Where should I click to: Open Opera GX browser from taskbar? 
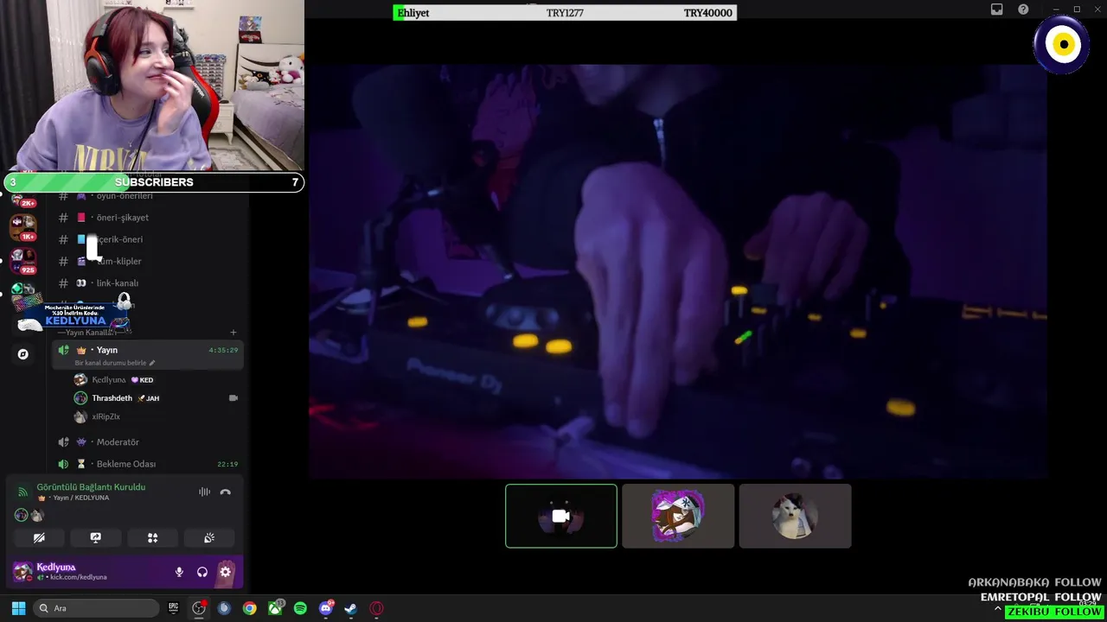click(376, 608)
